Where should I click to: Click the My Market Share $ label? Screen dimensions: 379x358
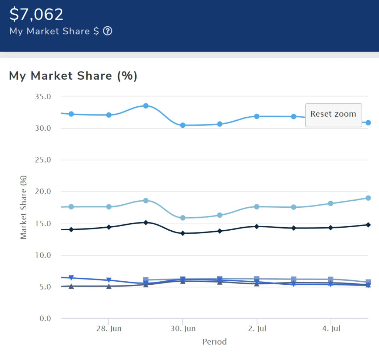tap(52, 31)
